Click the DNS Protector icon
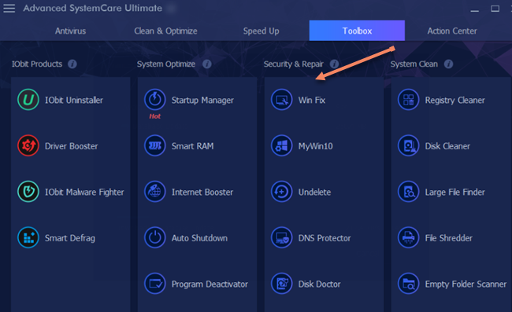Screen dimensions: 512x312 tap(281, 237)
